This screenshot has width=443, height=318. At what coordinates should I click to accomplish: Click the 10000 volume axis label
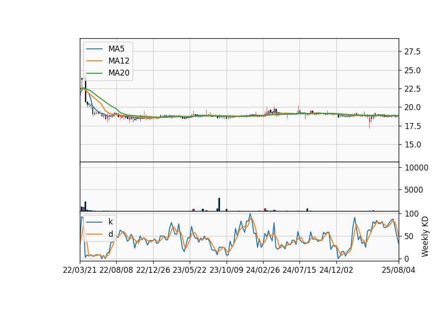[416, 168]
